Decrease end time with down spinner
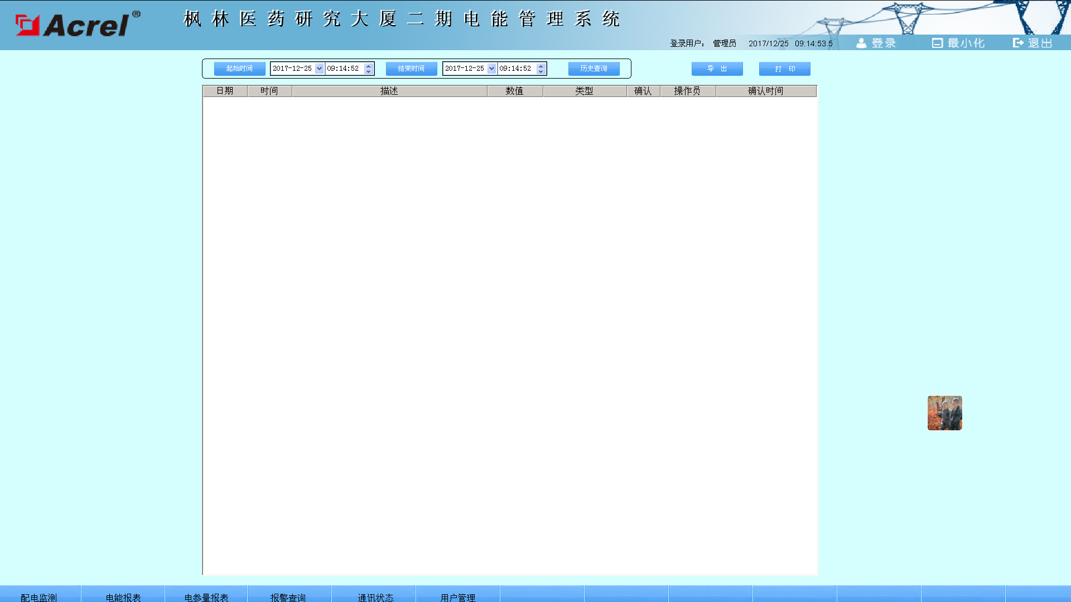Viewport: 1071px width, 602px height. 541,71
